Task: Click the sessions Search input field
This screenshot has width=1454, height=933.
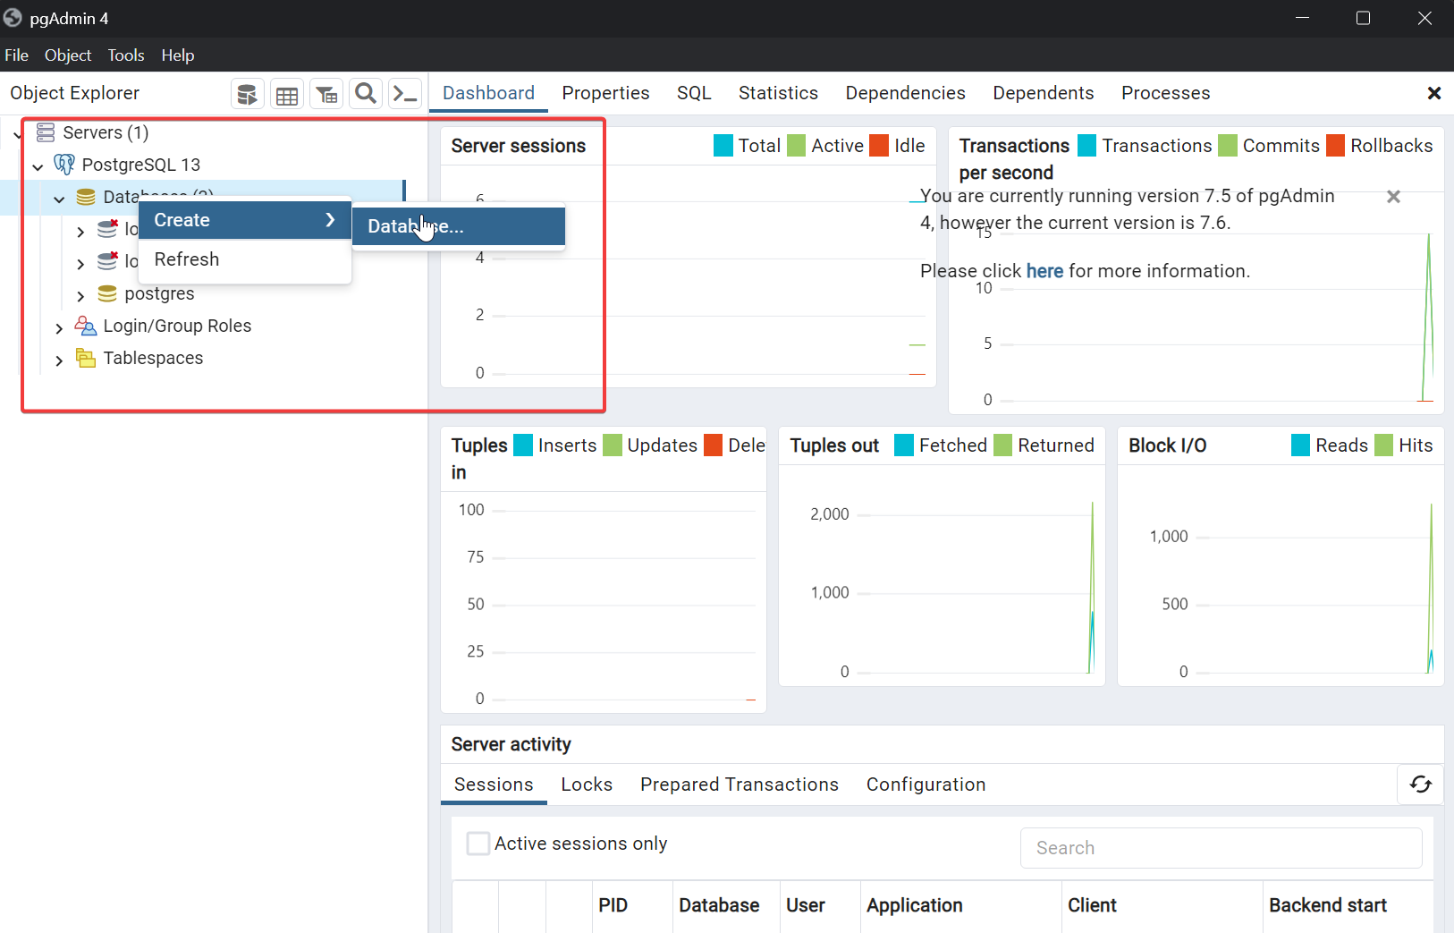Action: coord(1221,848)
